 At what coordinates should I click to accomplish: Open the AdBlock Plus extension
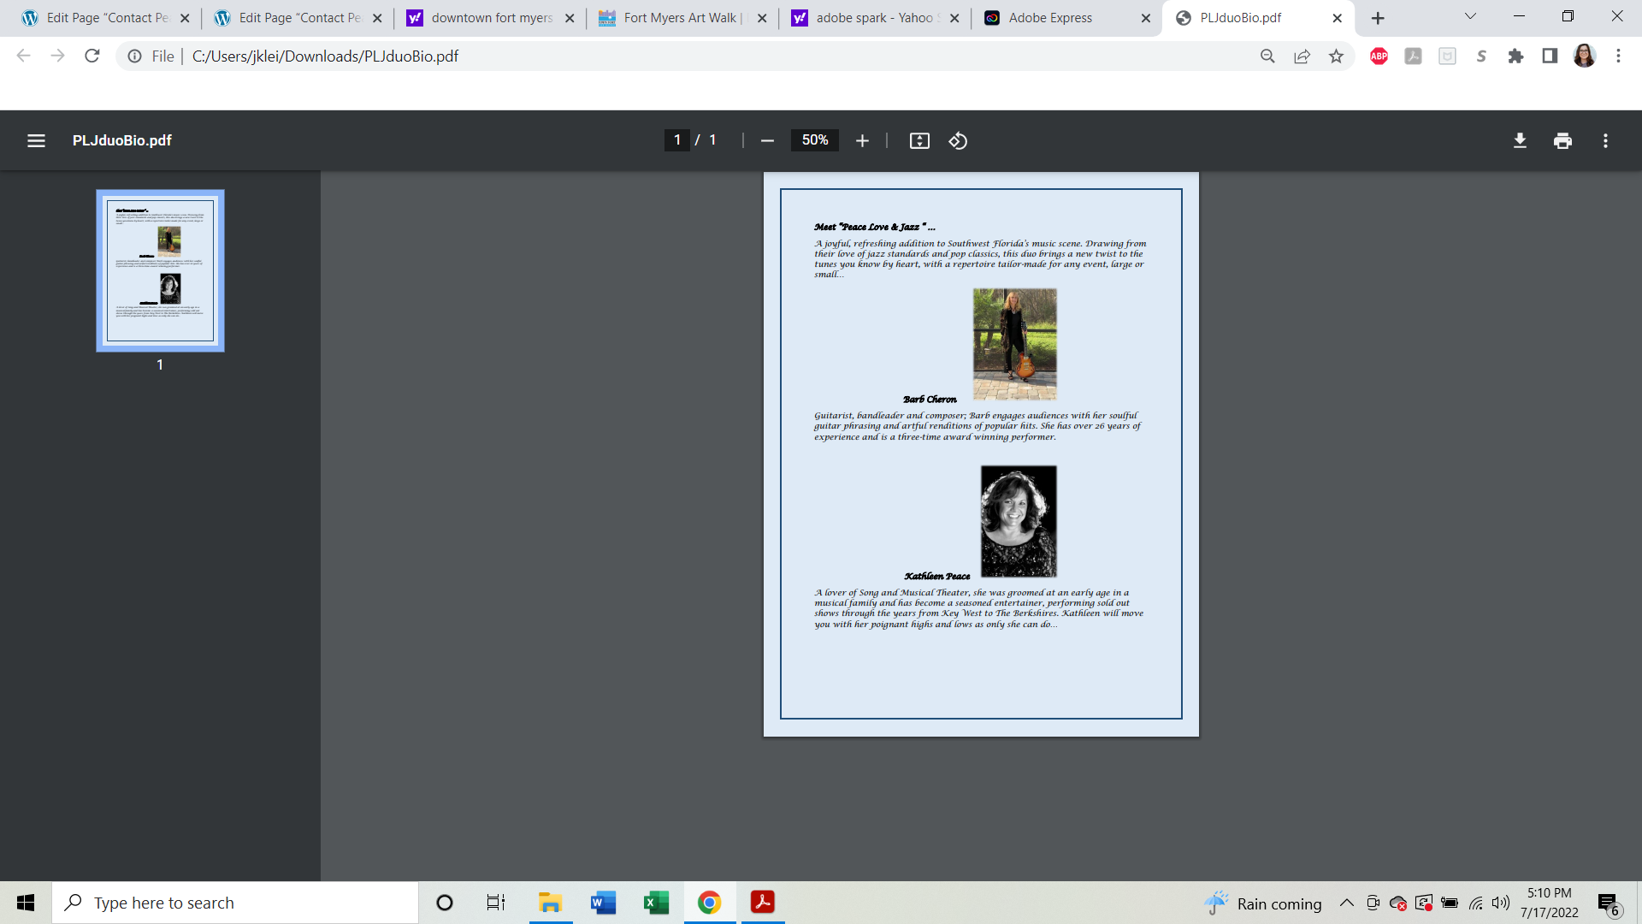(x=1379, y=56)
